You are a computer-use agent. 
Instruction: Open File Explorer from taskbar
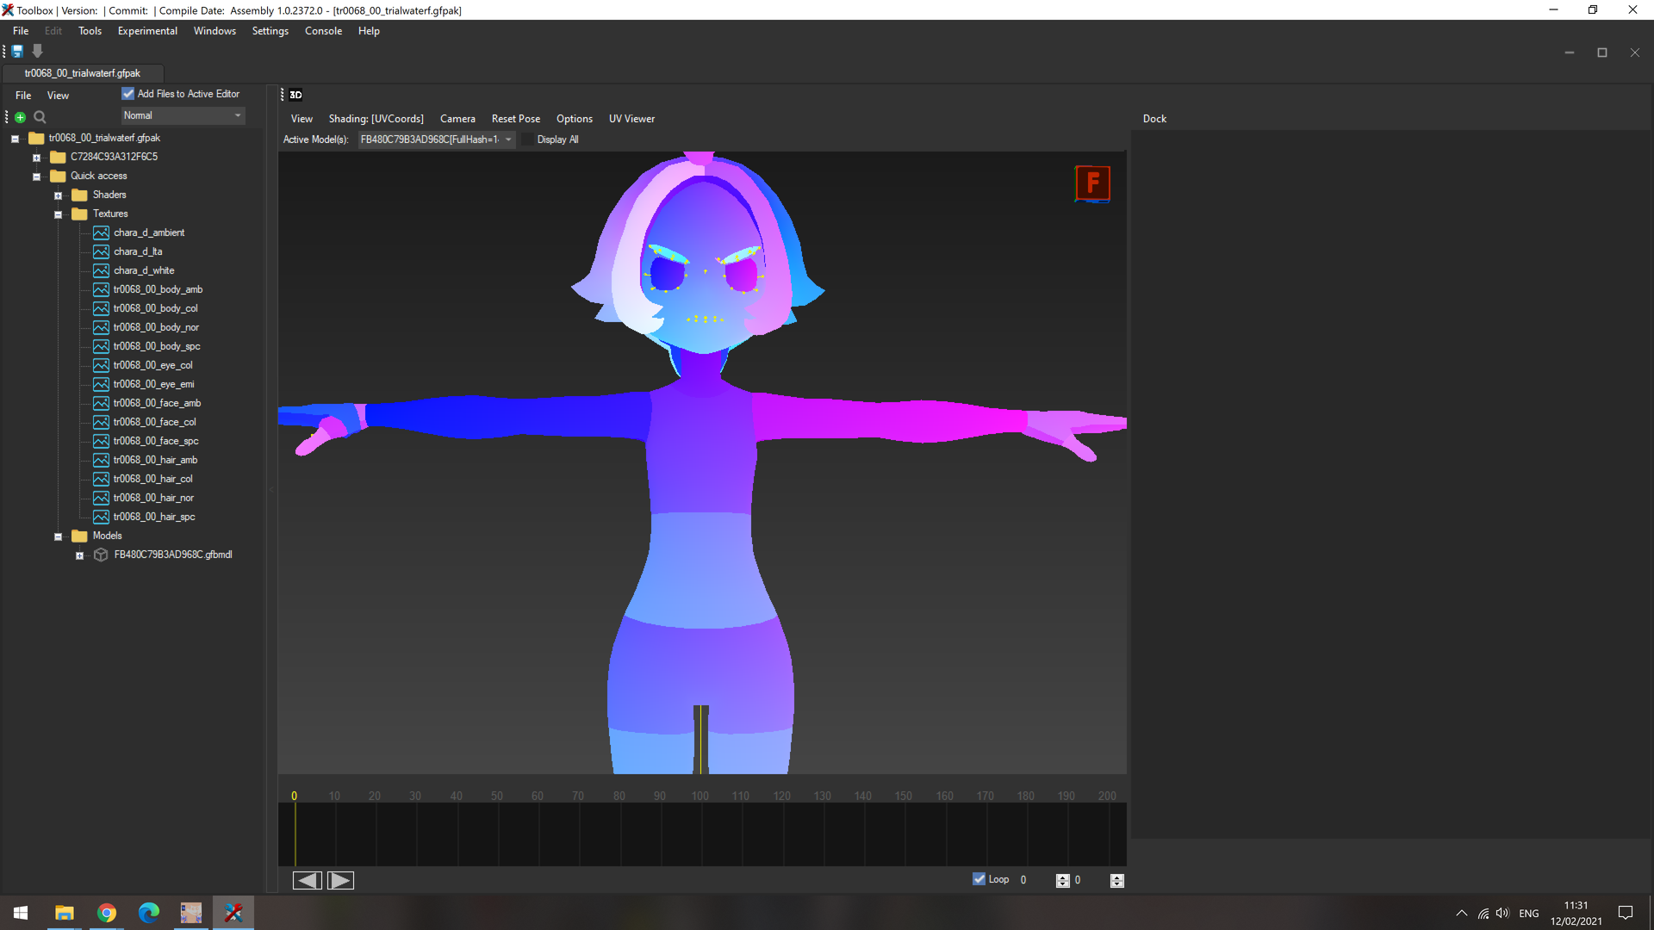[x=65, y=913]
